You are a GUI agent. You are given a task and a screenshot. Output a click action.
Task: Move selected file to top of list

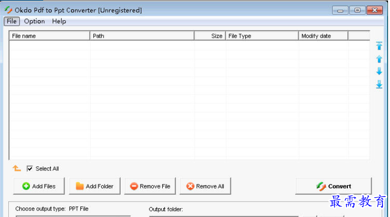point(379,46)
